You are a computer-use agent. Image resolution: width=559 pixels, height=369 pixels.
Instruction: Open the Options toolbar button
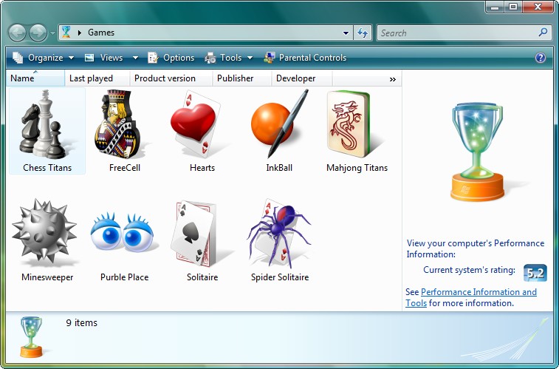pos(171,58)
